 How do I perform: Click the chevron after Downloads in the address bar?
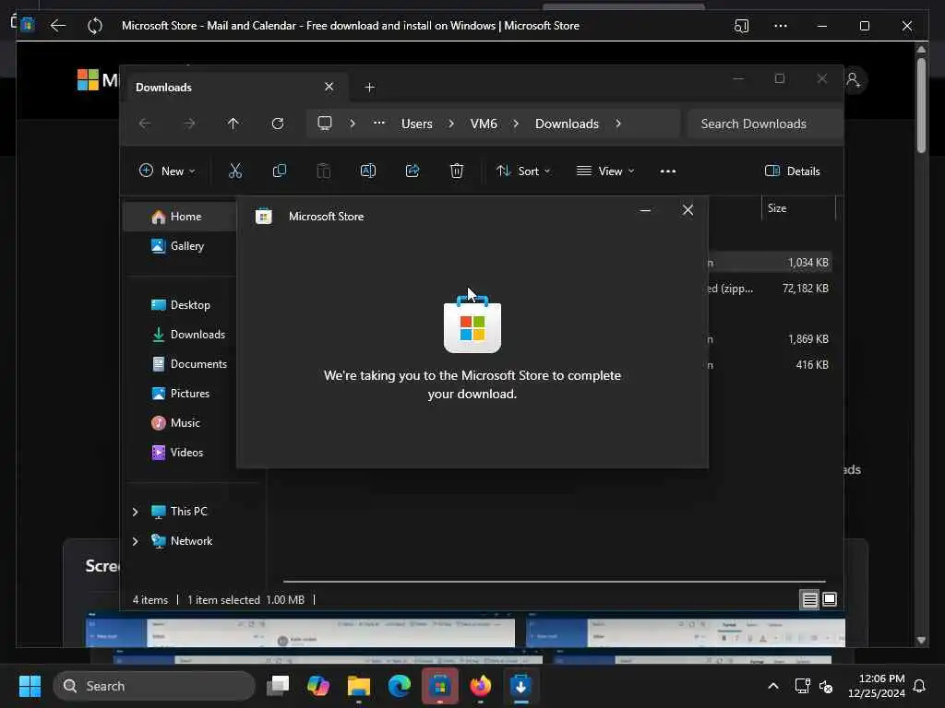(617, 124)
